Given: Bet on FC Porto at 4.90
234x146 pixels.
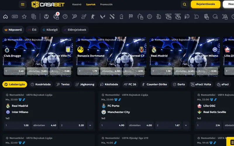Looking at the screenshot, I should 113,125.
